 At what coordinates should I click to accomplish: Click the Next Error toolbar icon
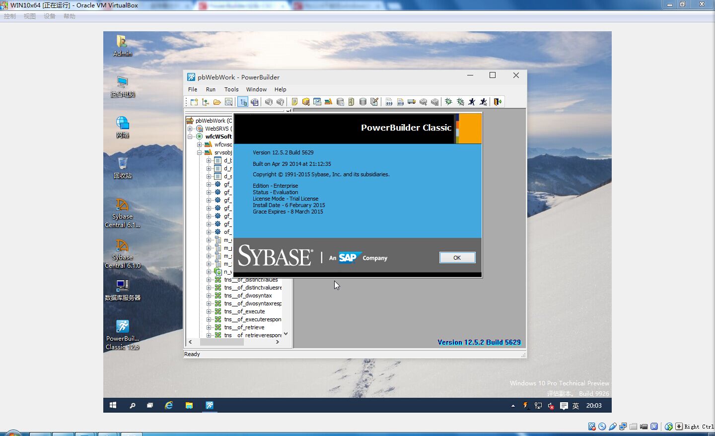click(269, 102)
